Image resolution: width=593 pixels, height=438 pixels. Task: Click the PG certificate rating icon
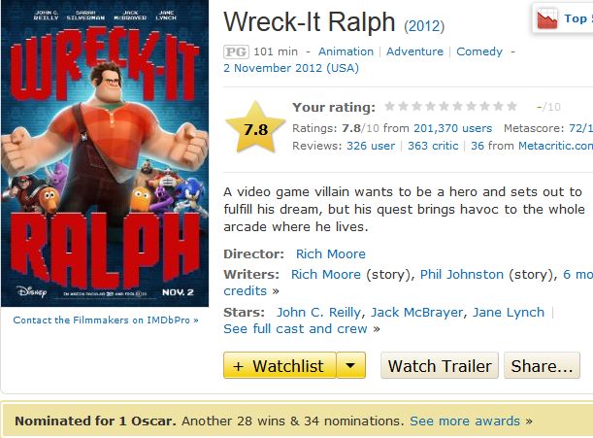coord(236,51)
